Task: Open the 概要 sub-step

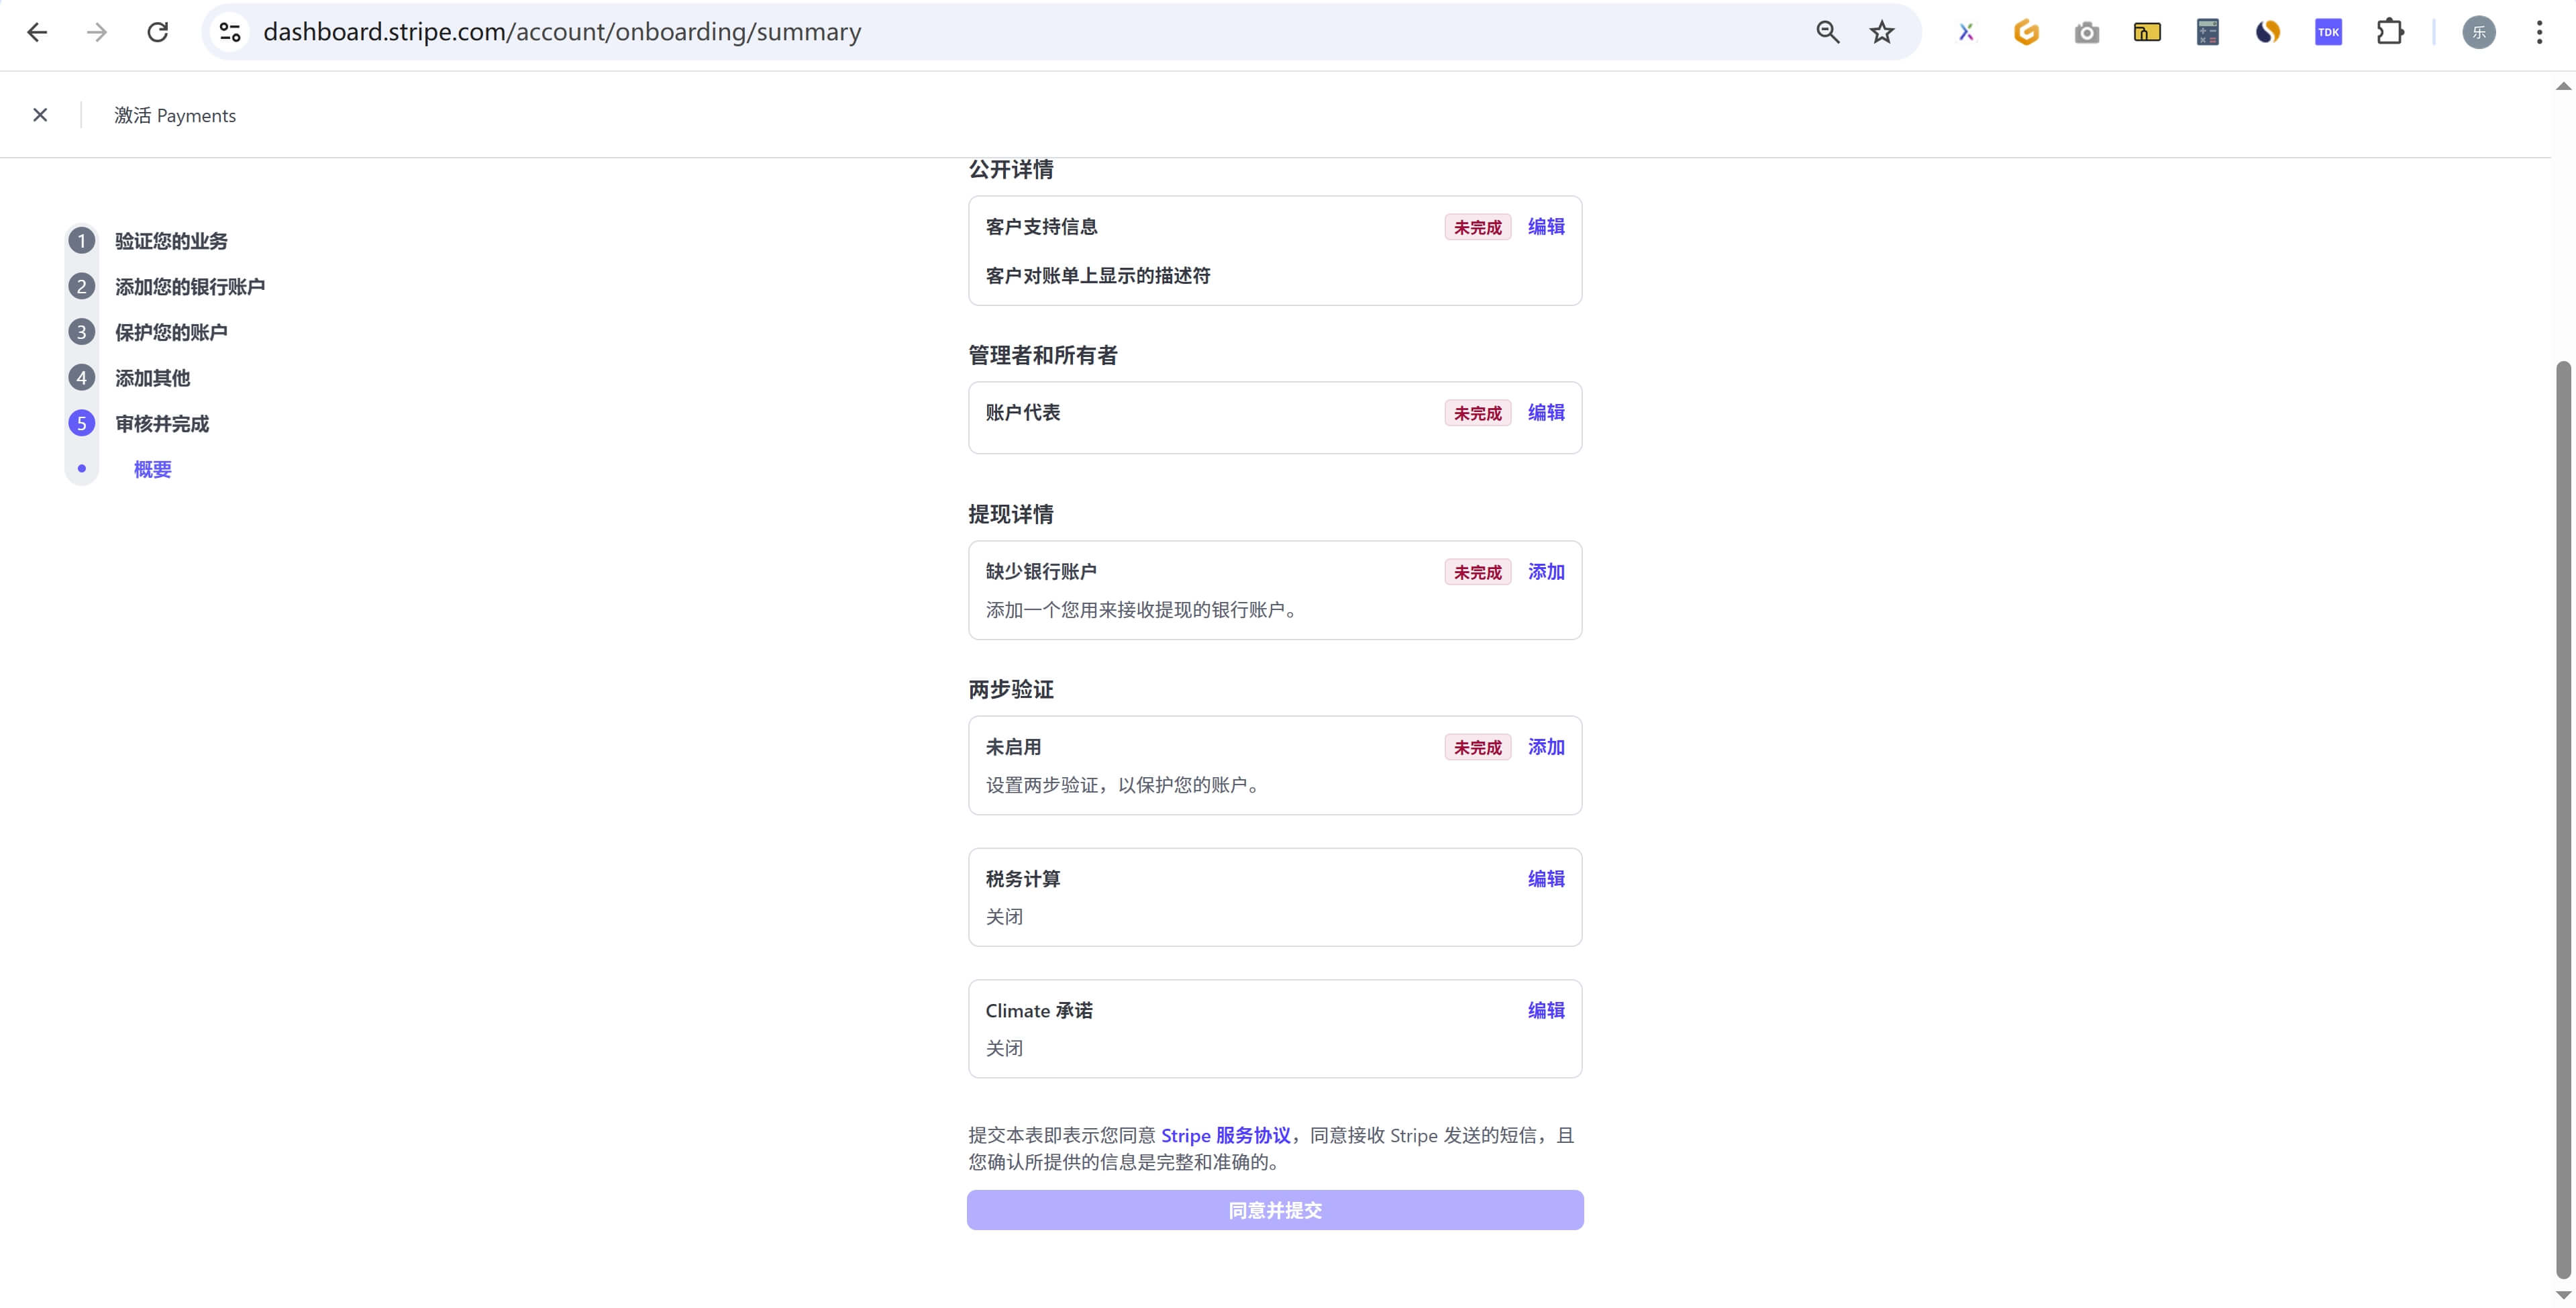Action: click(x=153, y=469)
